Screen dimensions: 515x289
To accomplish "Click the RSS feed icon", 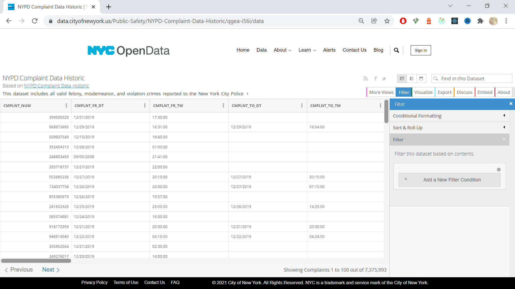I will (x=366, y=78).
